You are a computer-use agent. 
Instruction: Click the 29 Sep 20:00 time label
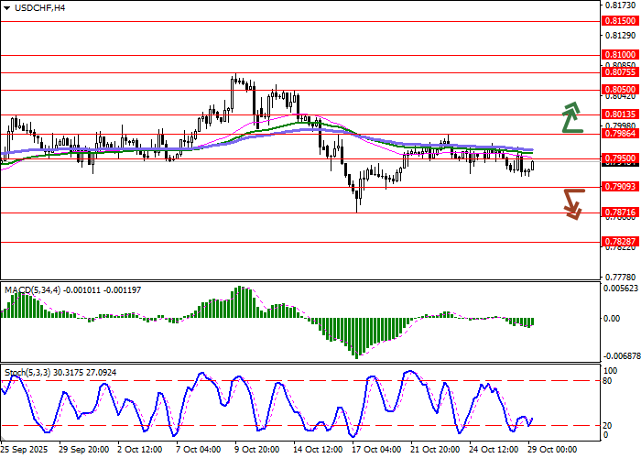pyautogui.click(x=84, y=450)
